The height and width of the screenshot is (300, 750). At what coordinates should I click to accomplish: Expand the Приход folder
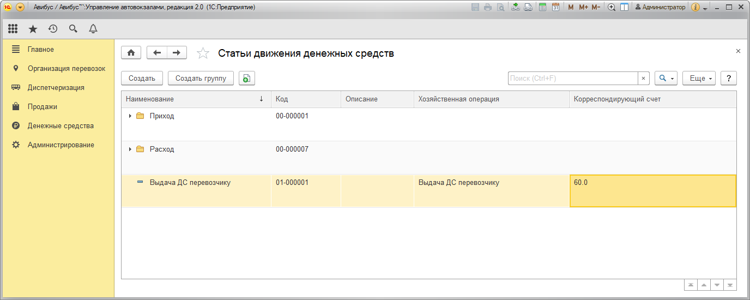tap(130, 116)
